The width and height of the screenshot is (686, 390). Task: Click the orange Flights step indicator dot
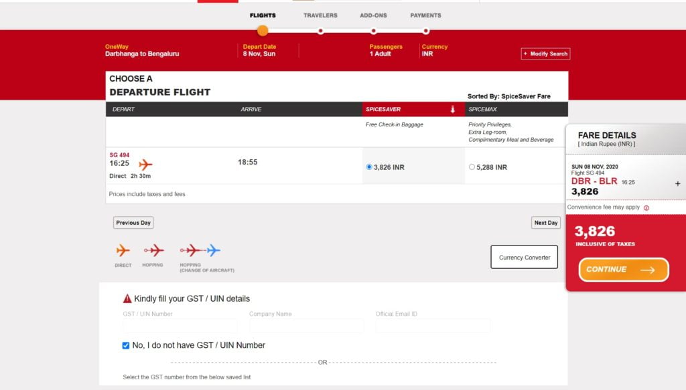click(263, 30)
